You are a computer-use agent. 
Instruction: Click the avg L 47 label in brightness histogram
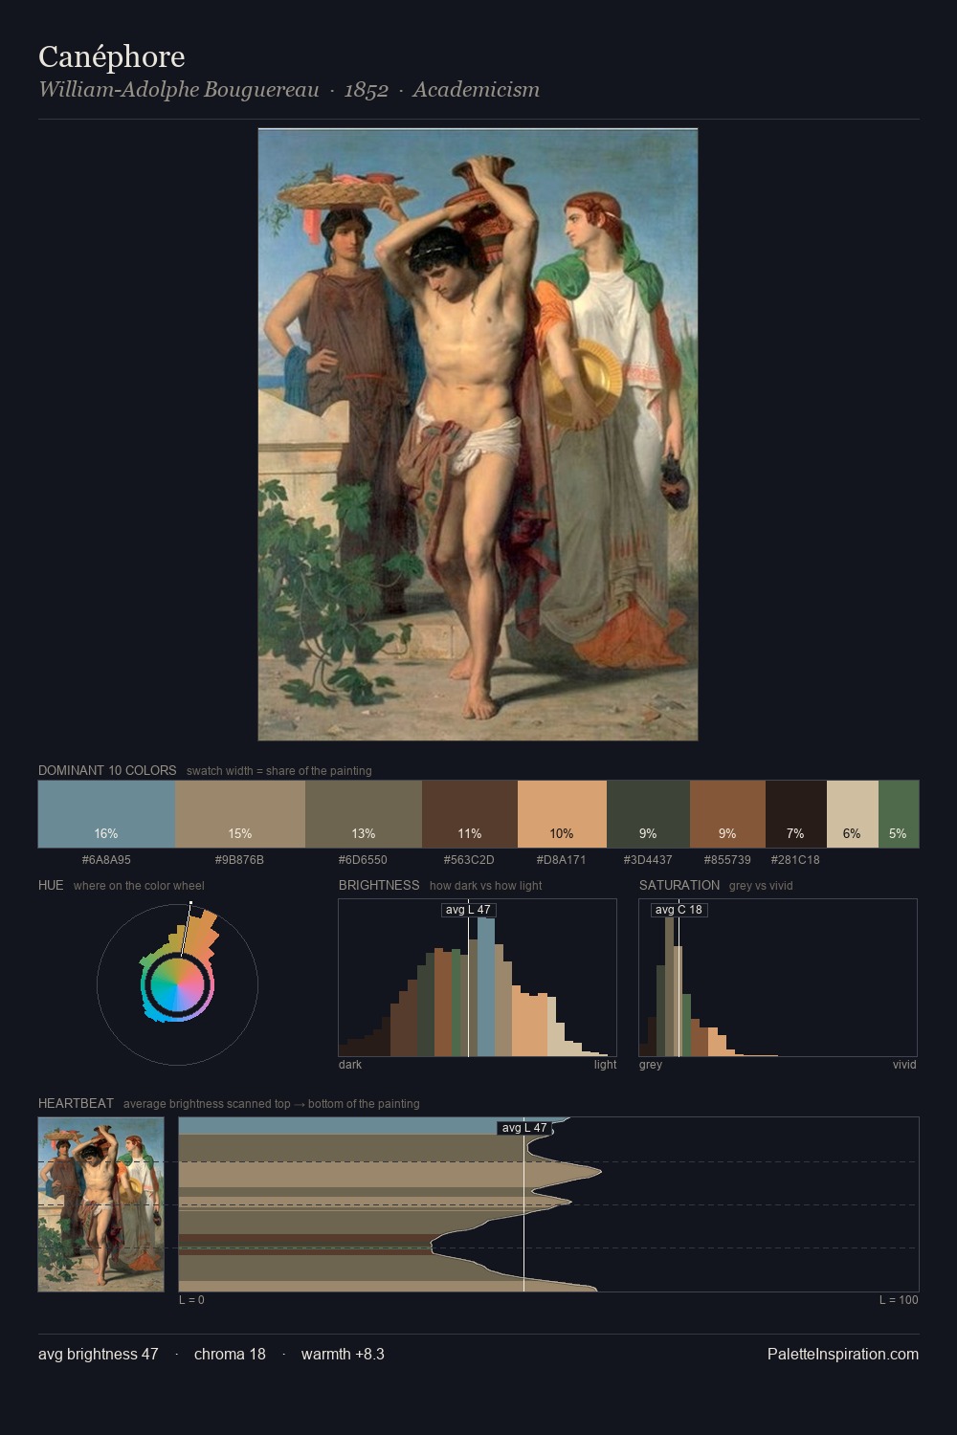coord(468,910)
